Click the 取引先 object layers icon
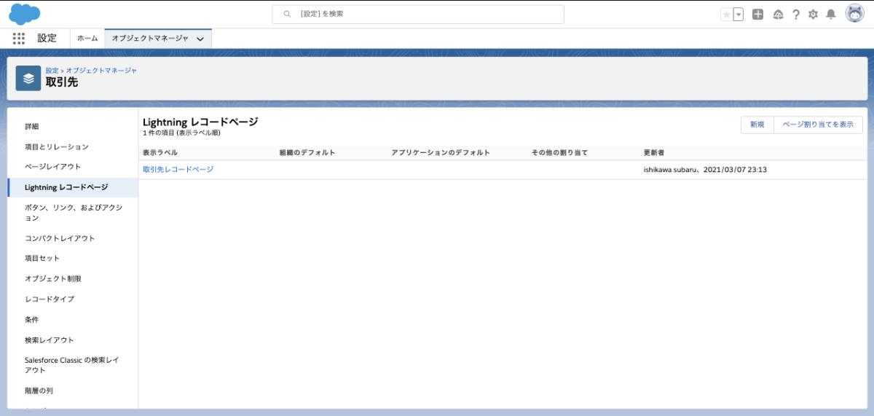 [x=28, y=79]
